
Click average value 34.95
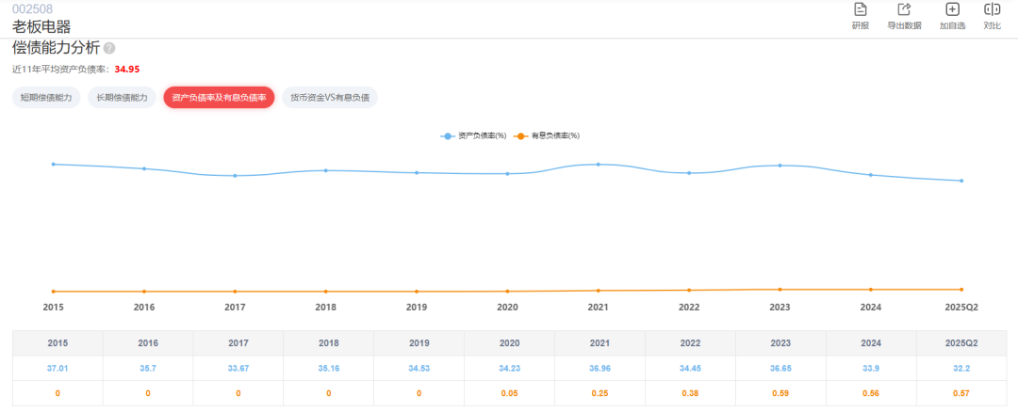pyautogui.click(x=127, y=69)
